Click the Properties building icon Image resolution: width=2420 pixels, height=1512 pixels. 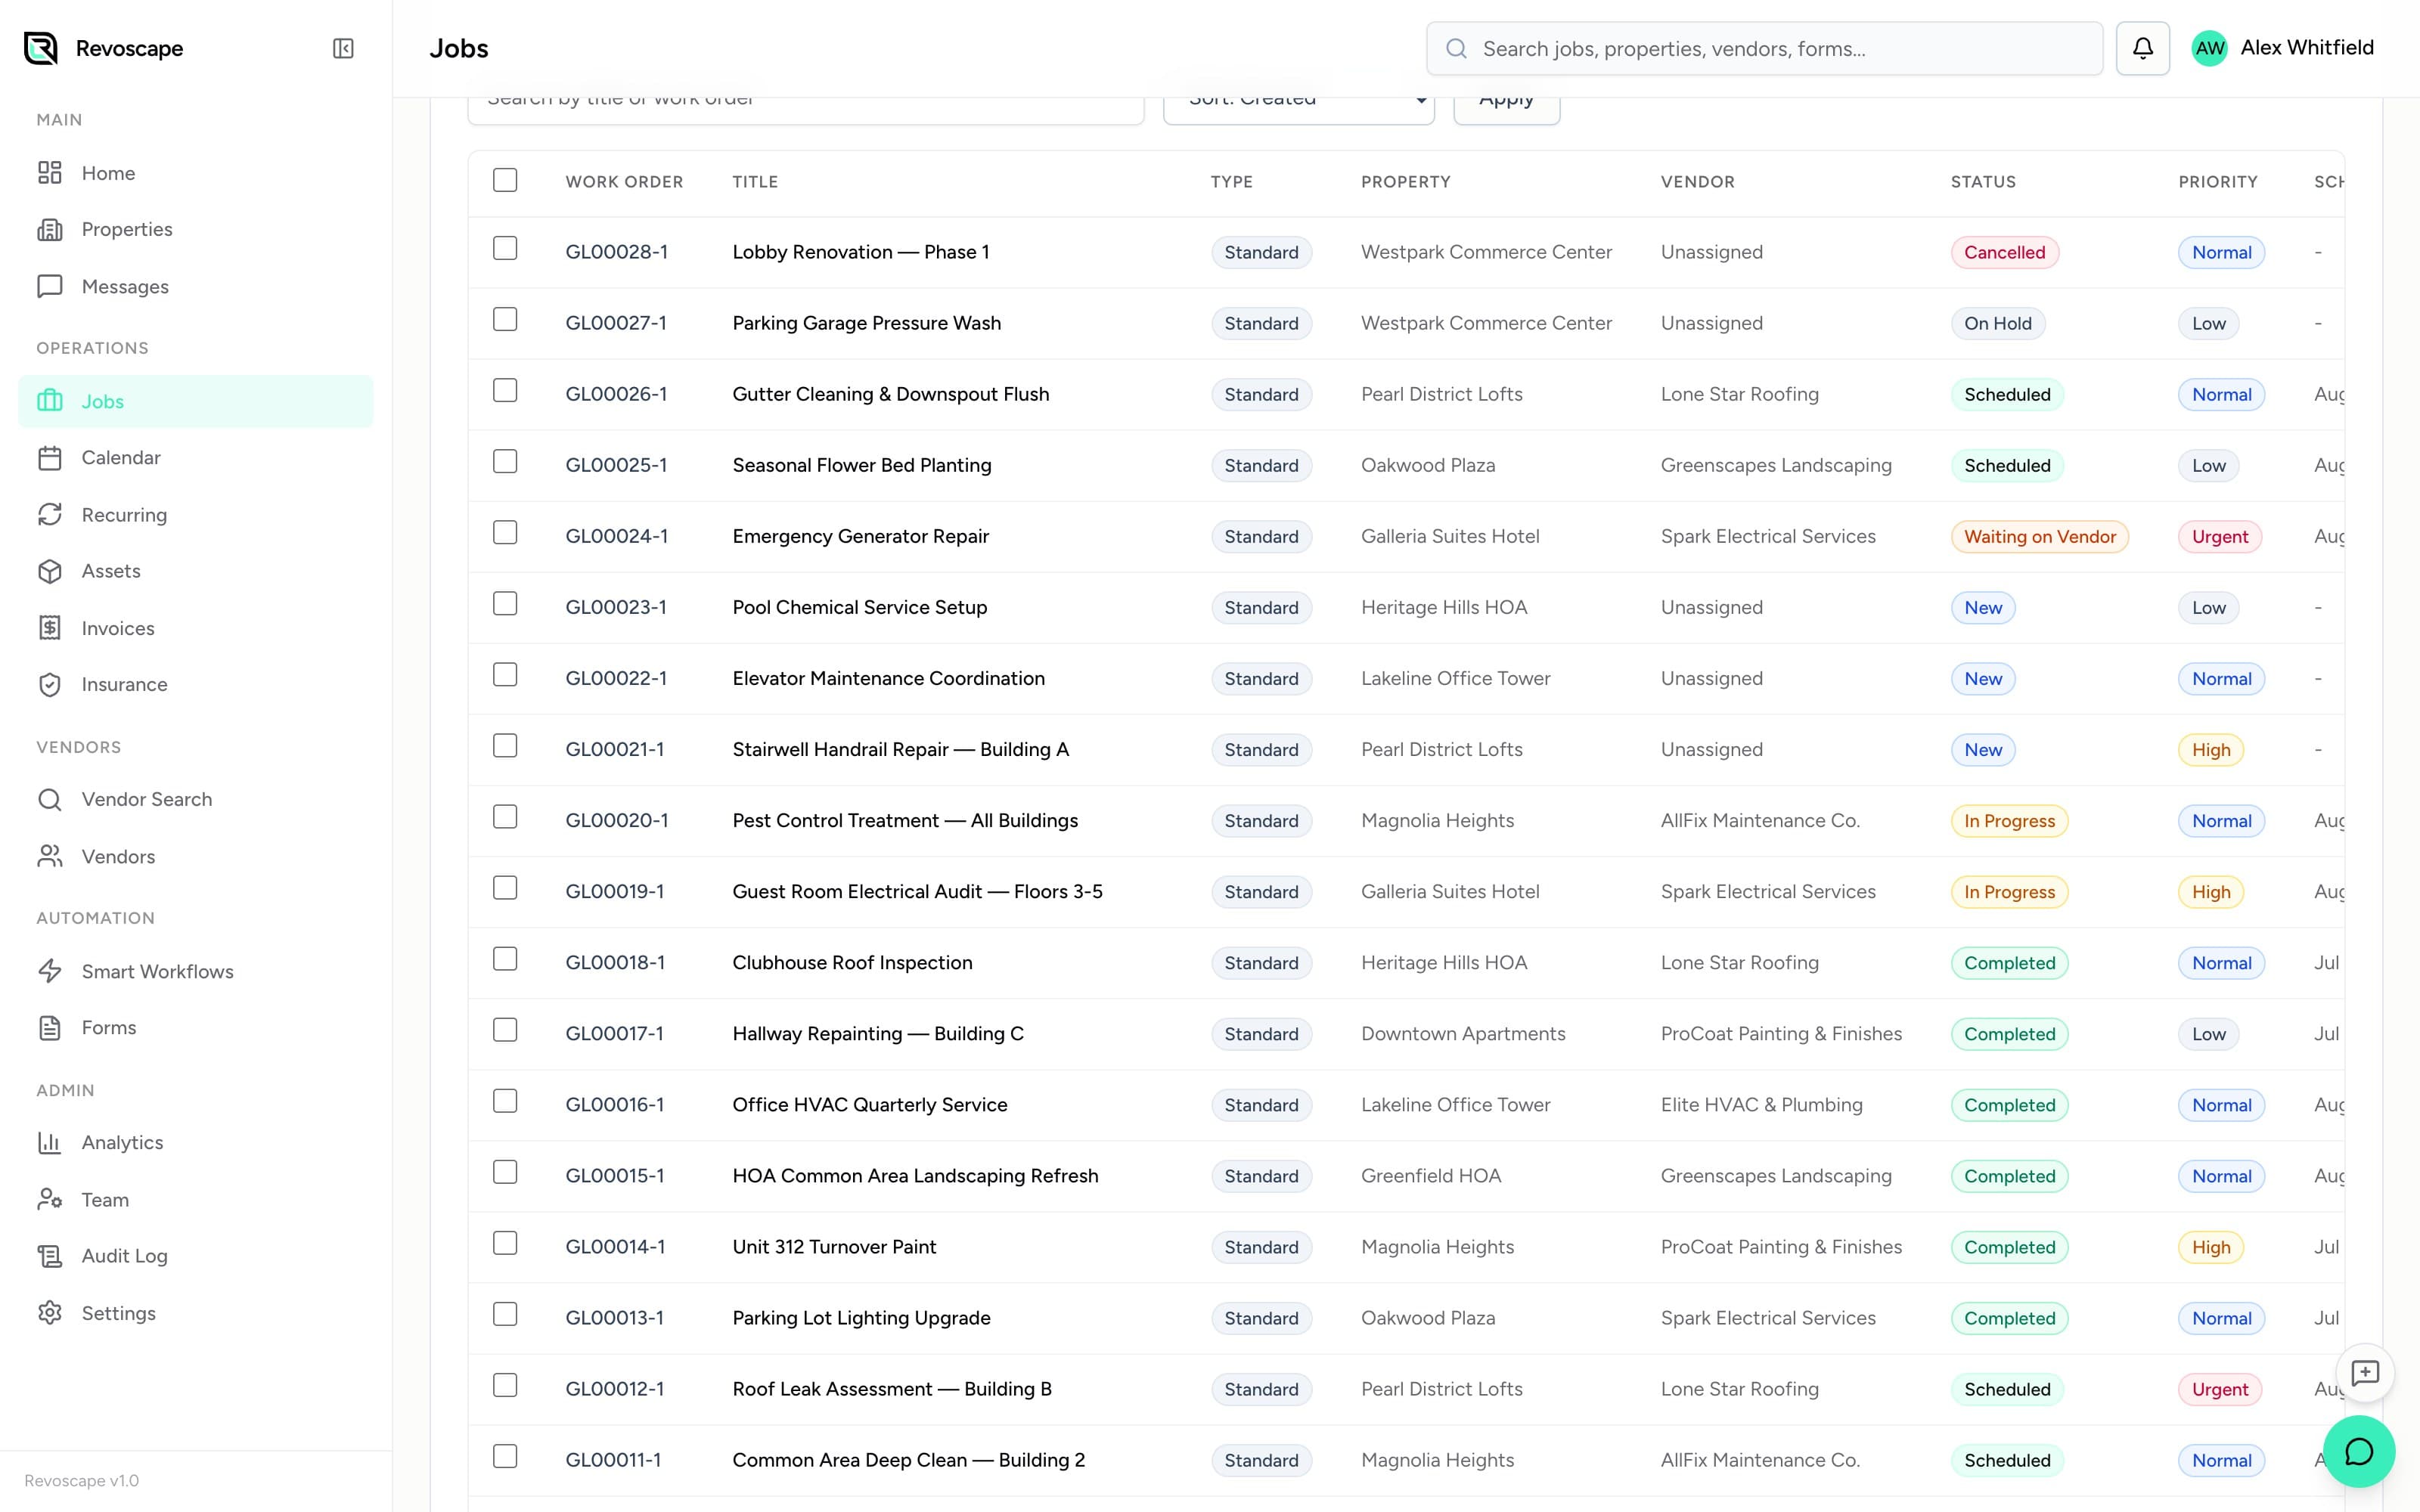click(50, 229)
